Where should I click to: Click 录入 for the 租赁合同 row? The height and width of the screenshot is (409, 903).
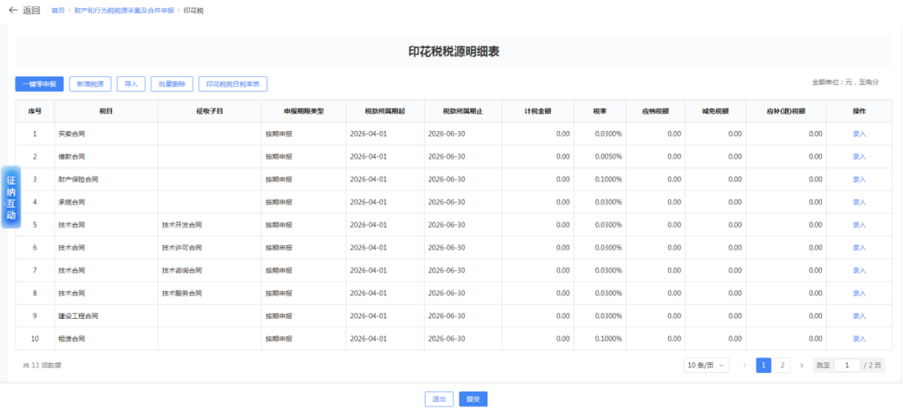(860, 339)
